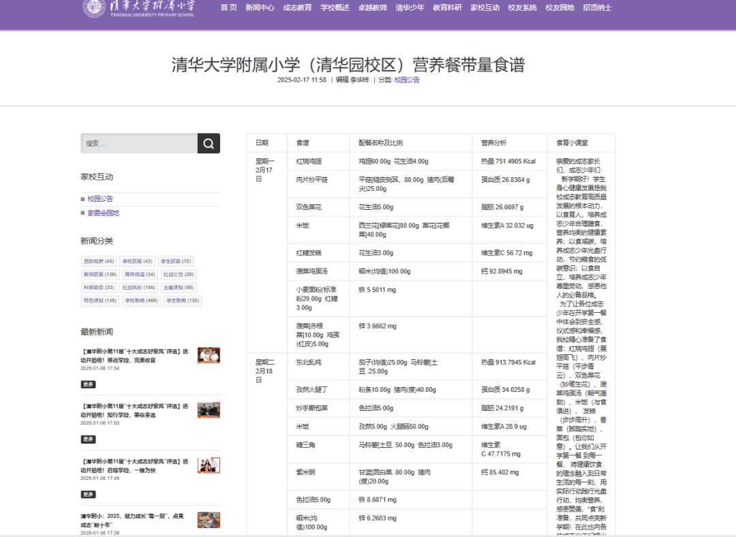Viewport: 736px width, 537px height.
Task: Click the thumbnail beside the 知行学段 news item
Action: click(x=209, y=410)
